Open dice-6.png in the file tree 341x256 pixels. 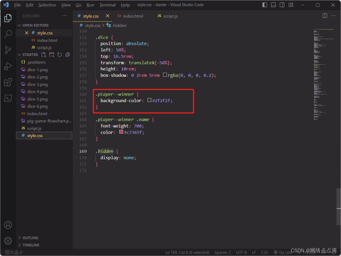click(x=44, y=106)
